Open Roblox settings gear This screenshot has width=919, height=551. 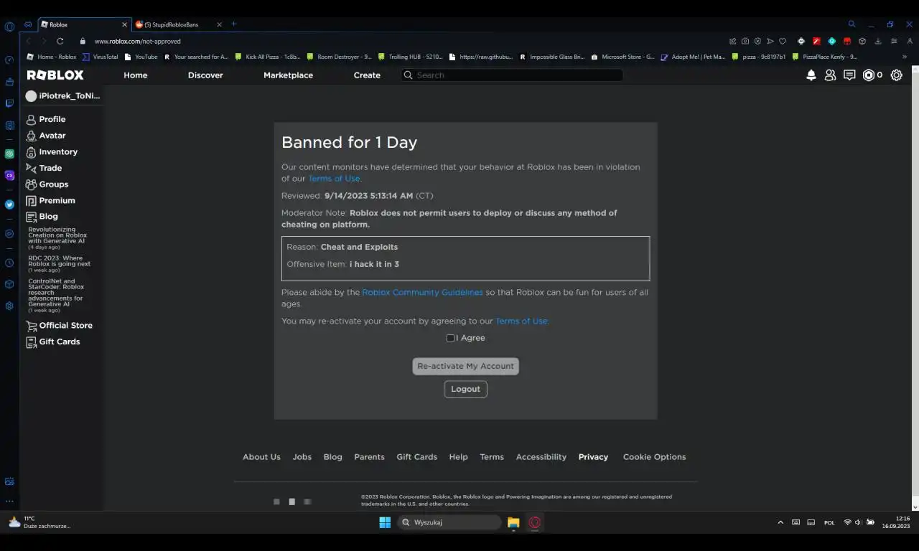(x=896, y=75)
